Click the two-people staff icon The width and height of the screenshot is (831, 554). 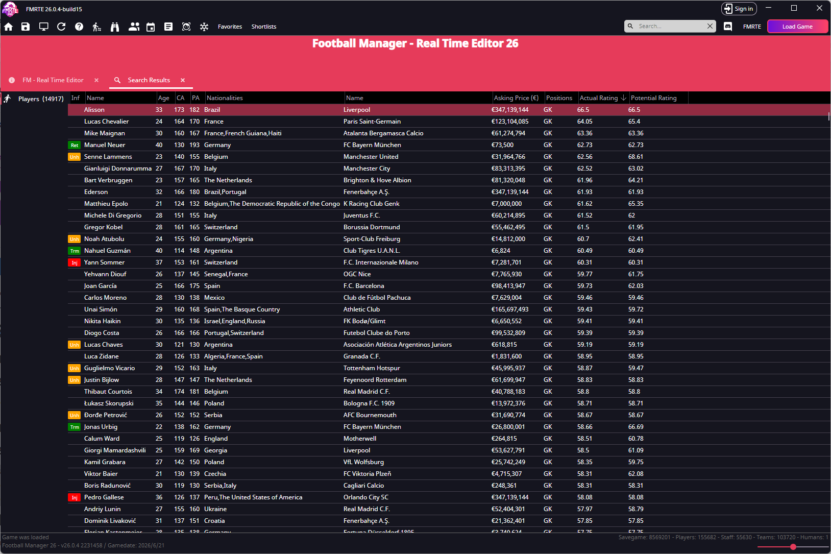[x=134, y=27]
